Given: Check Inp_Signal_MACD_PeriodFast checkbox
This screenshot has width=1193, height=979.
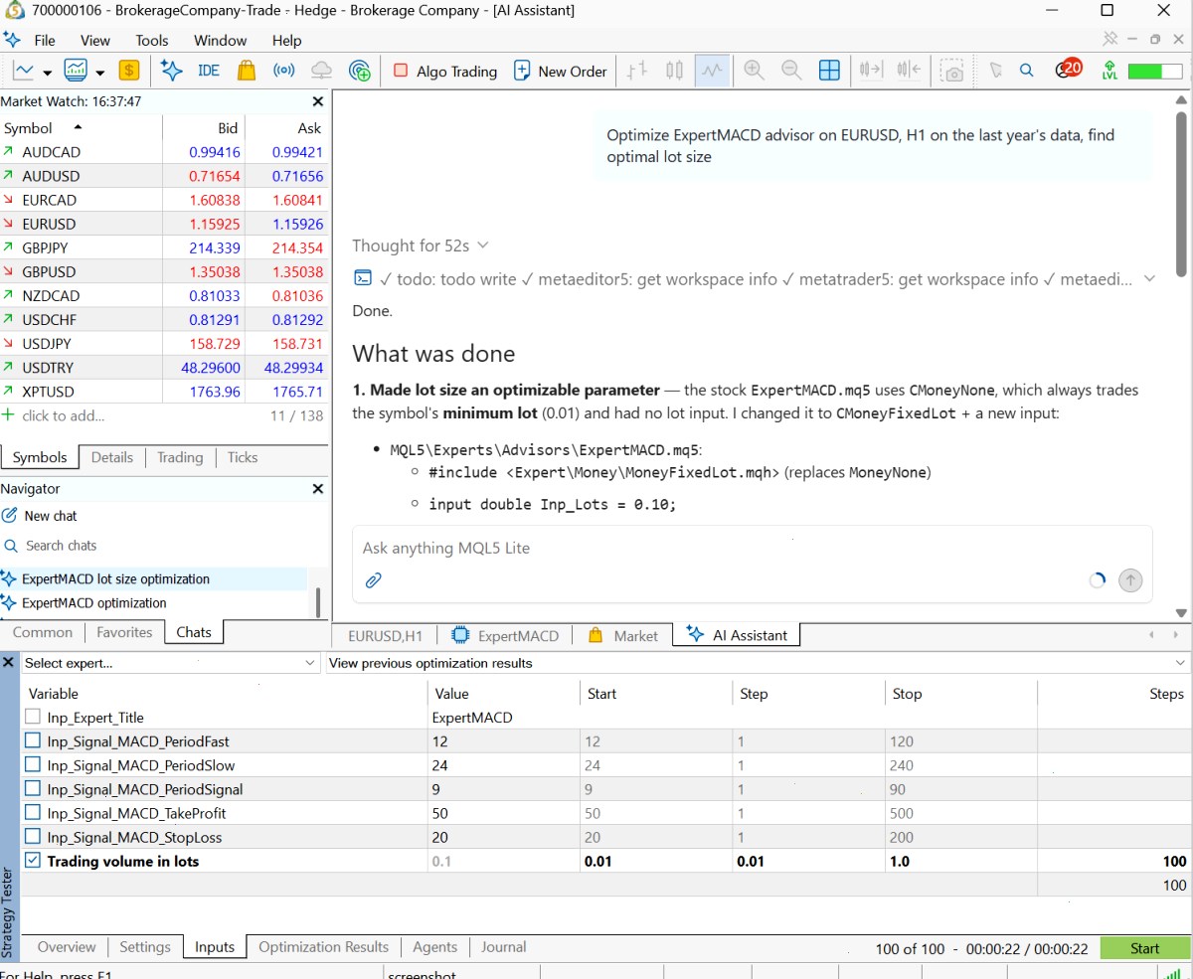Looking at the screenshot, I should point(33,741).
